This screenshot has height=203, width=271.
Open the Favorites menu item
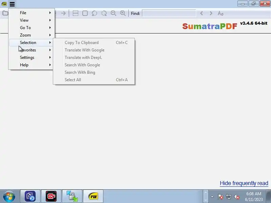pos(31,50)
